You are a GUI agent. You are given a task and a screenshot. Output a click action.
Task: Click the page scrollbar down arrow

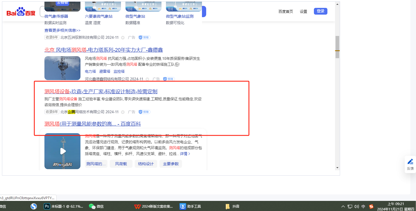(x=337, y=168)
